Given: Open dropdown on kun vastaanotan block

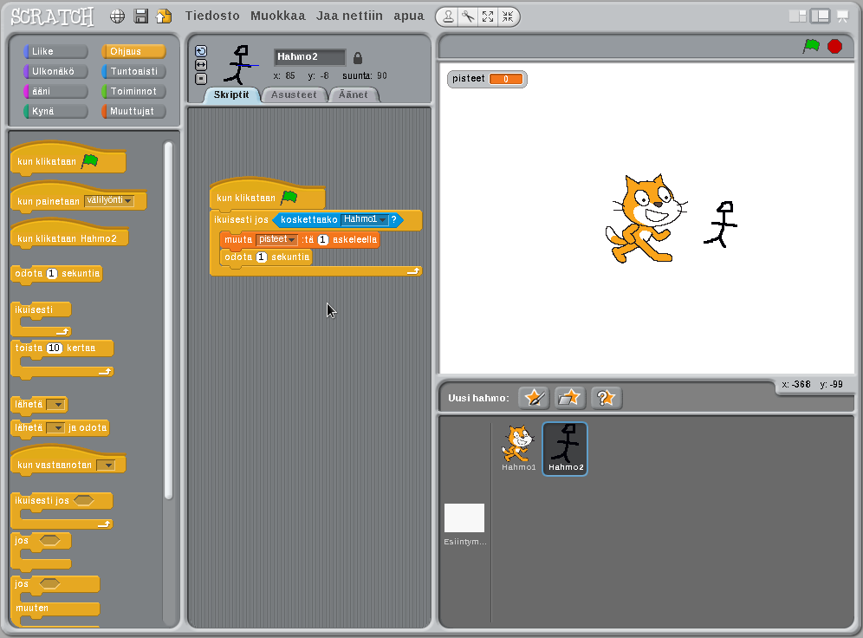Looking at the screenshot, I should (106, 465).
